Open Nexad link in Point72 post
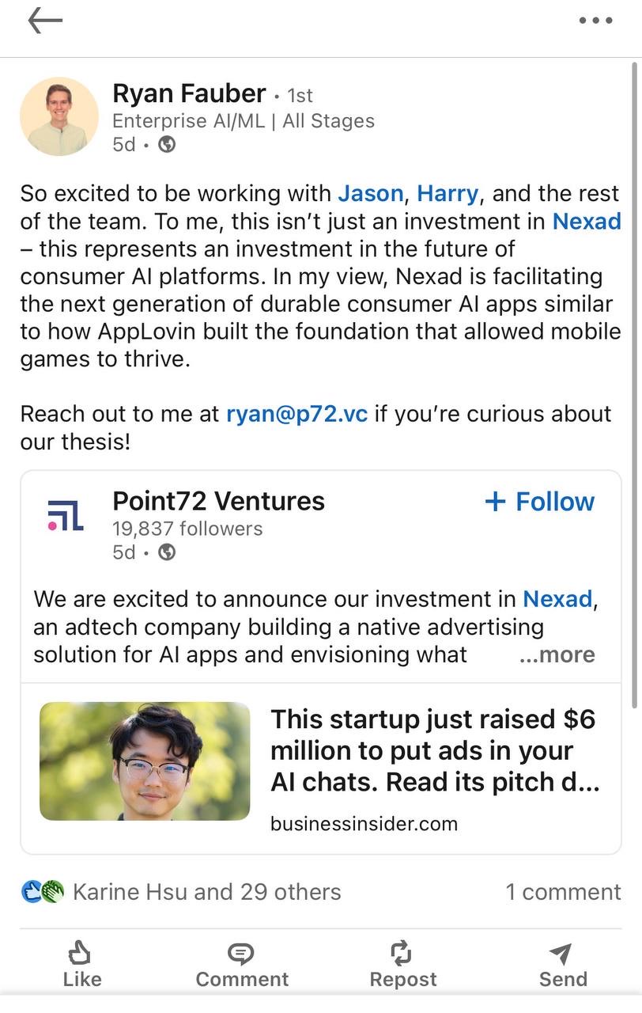The height and width of the screenshot is (1013, 642). [x=557, y=599]
